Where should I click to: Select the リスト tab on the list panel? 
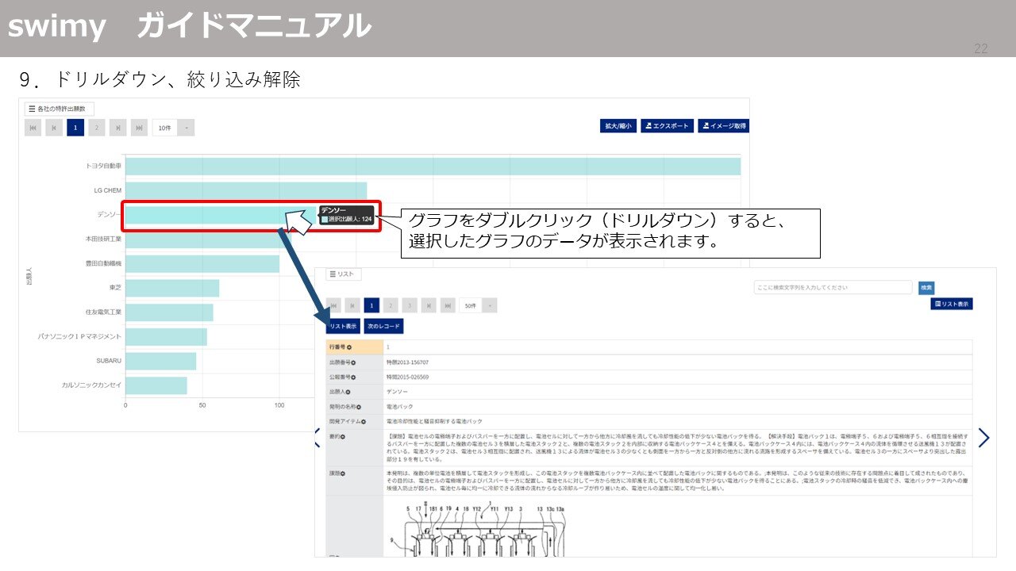click(343, 274)
